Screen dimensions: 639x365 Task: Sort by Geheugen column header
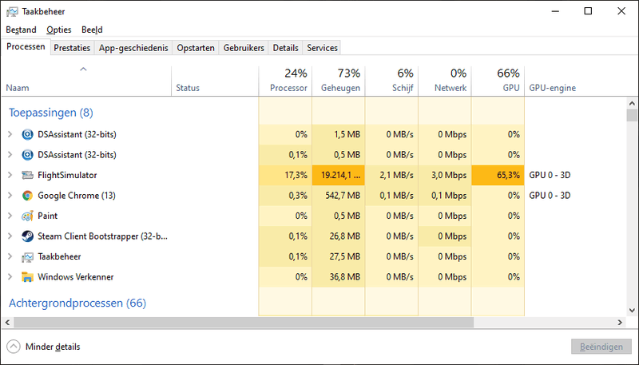[338, 81]
